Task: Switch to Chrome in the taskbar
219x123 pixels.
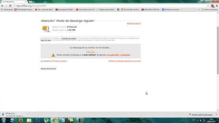Action: (x=54, y=120)
